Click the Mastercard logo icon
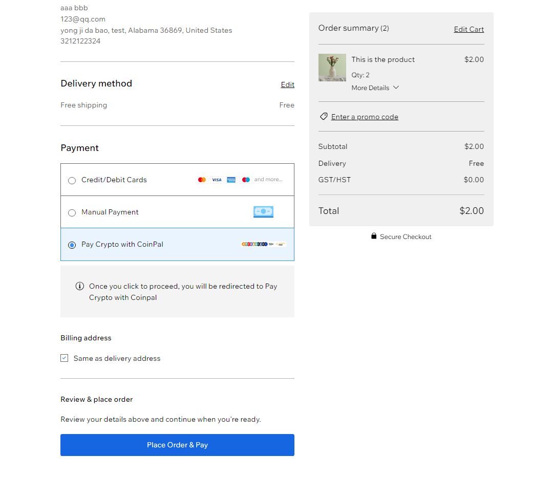 202,180
